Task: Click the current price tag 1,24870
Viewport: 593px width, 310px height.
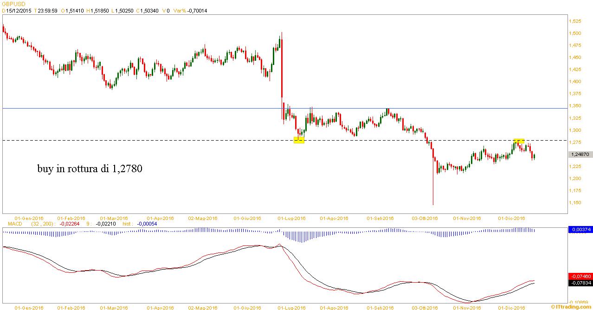Action: tap(580, 155)
